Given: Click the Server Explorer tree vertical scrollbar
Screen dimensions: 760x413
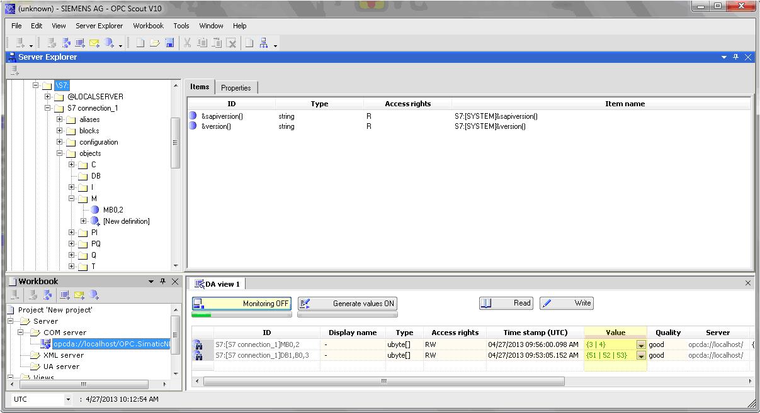Looking at the screenshot, I should click(176, 143).
